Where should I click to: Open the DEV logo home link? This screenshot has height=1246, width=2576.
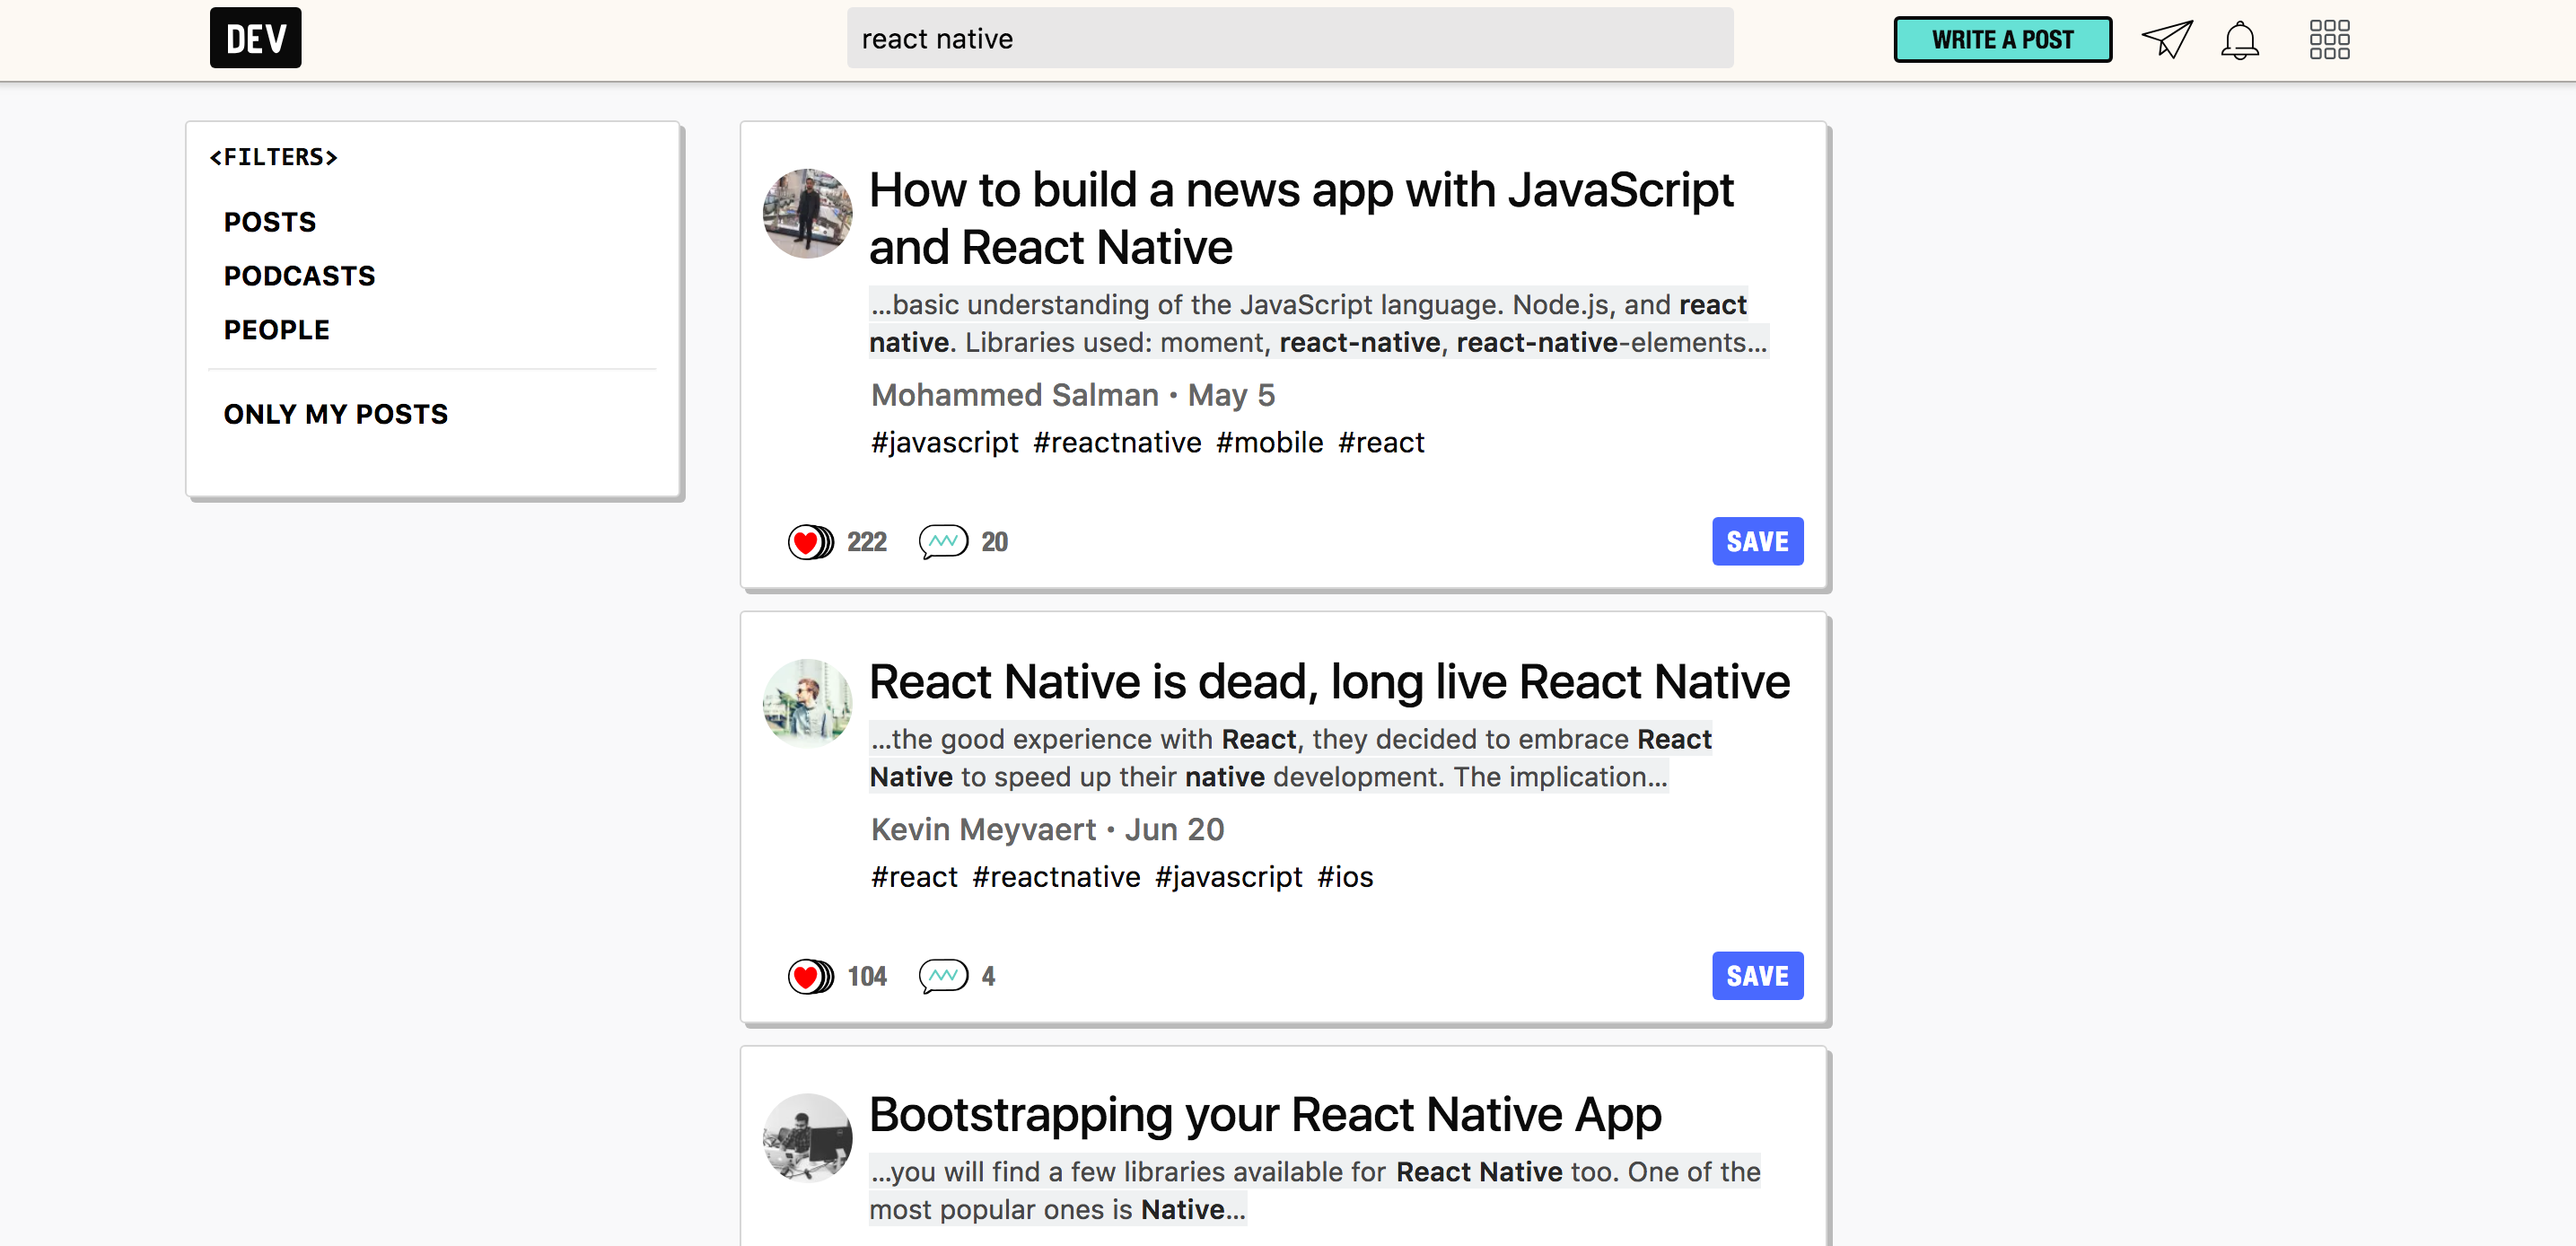point(255,38)
